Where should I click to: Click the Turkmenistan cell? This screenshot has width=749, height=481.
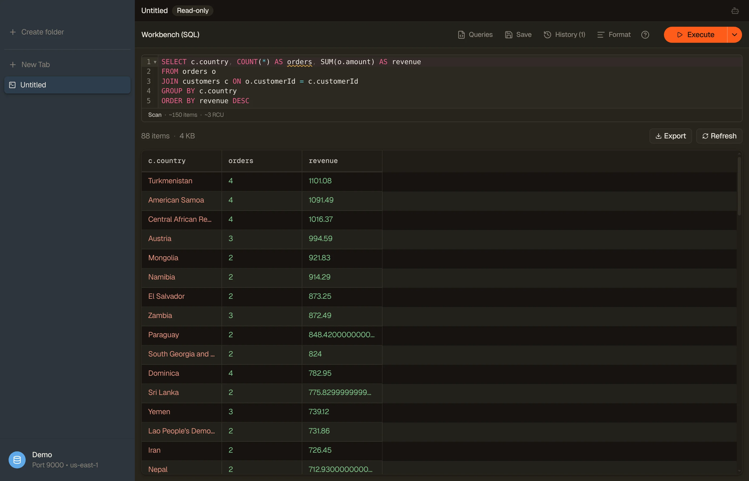point(182,181)
